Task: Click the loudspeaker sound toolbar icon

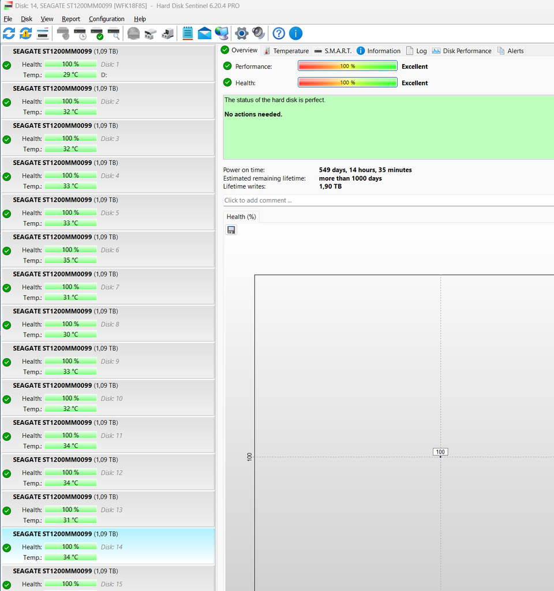Action: tap(259, 33)
